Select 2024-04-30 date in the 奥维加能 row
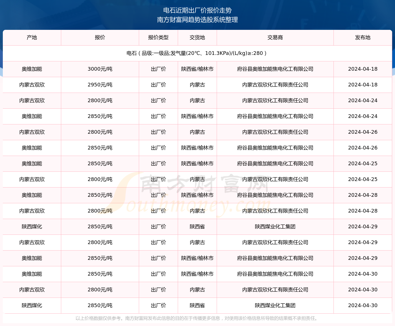This screenshot has width=395, height=326. click(x=363, y=274)
